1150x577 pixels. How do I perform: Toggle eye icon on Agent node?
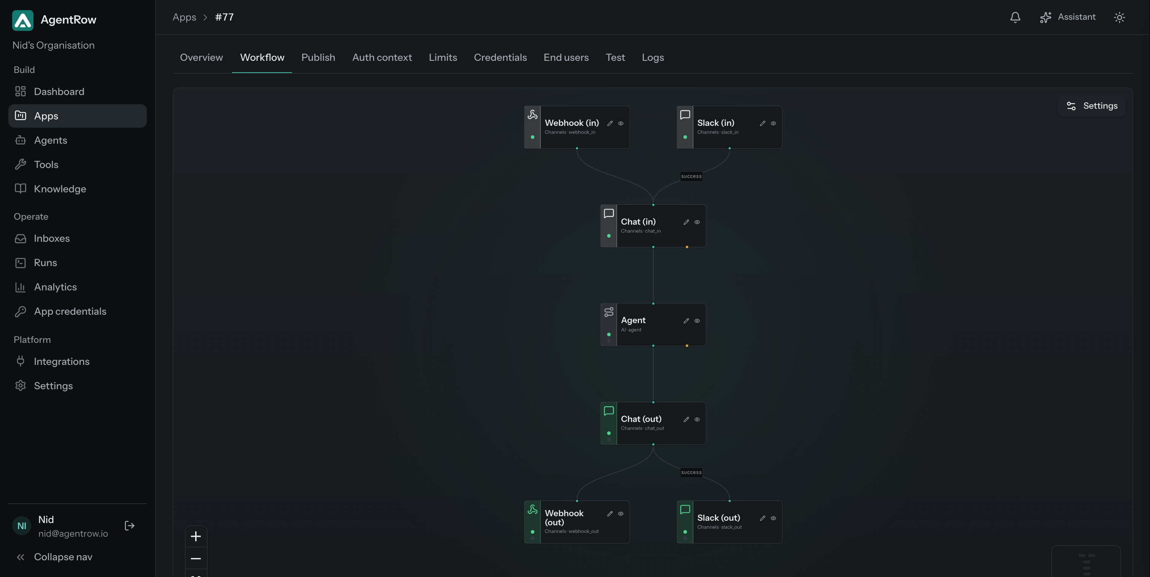click(697, 321)
